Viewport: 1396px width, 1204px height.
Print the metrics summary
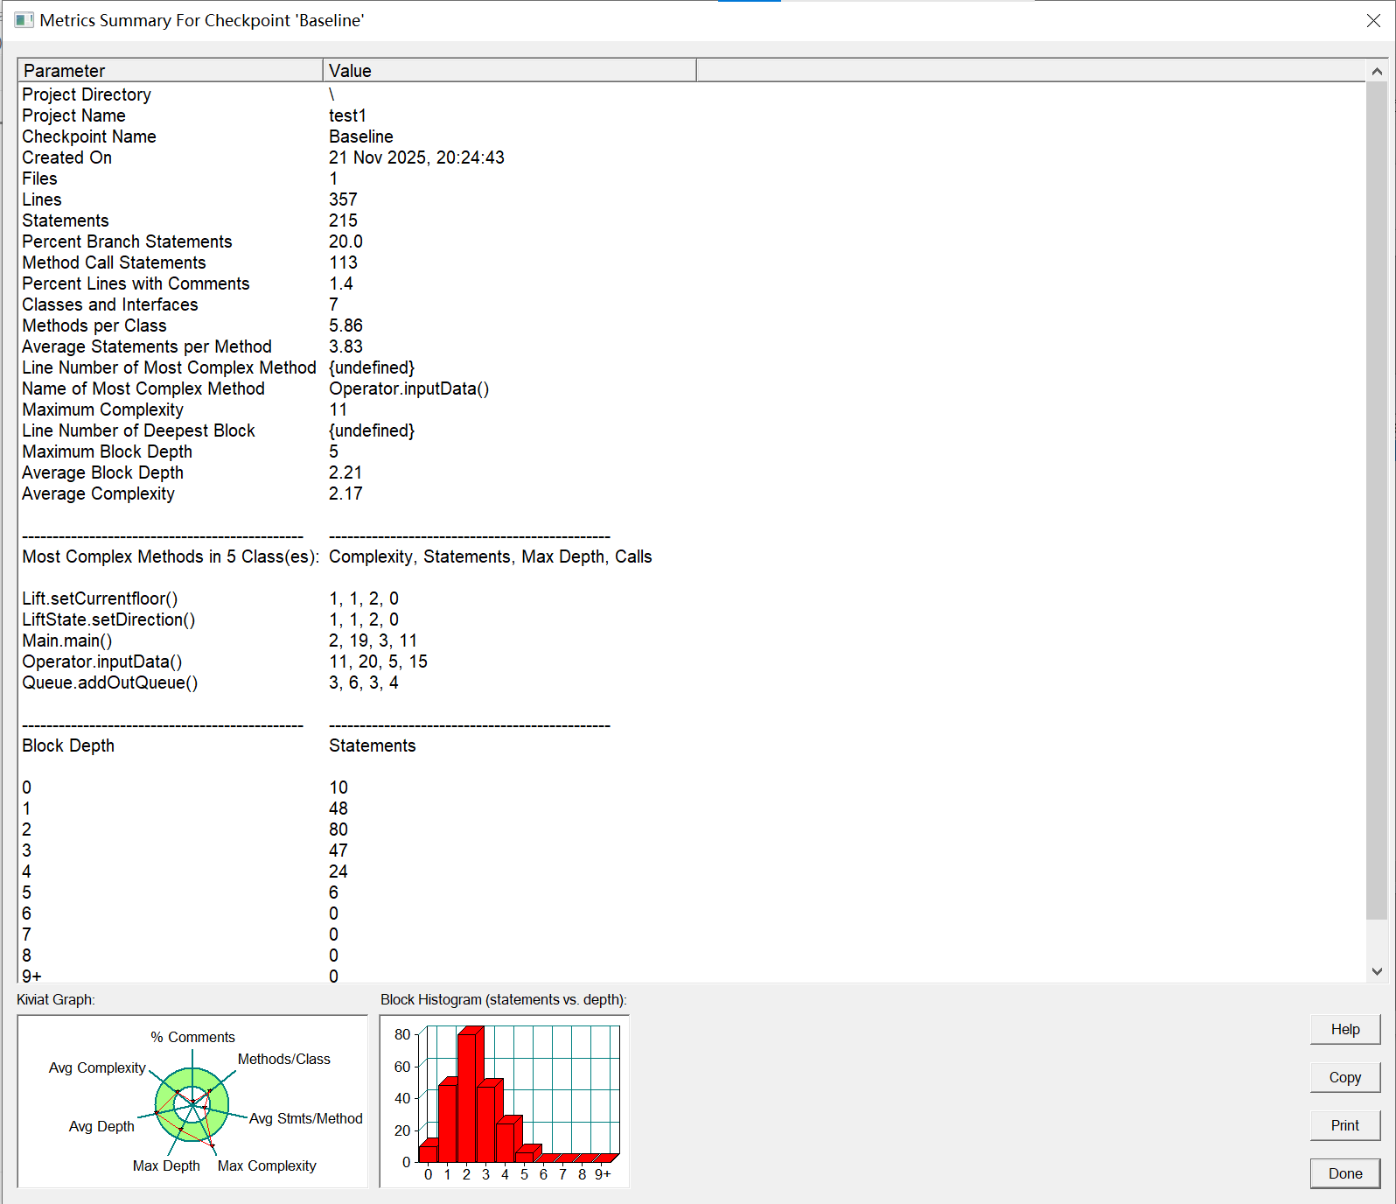click(x=1345, y=1125)
